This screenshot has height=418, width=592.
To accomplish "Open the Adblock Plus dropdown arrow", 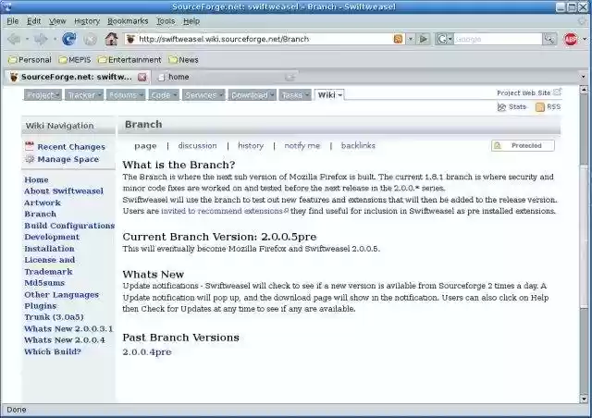I will tap(585, 39).
